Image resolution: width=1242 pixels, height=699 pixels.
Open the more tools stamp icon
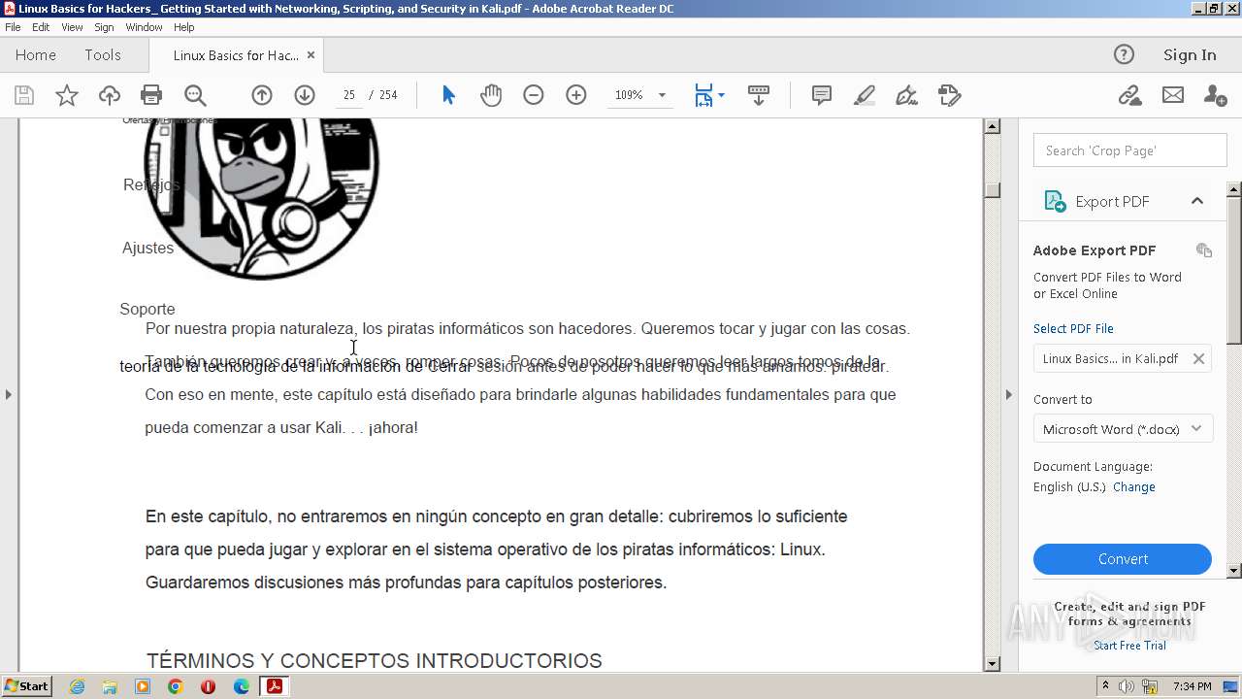point(950,95)
